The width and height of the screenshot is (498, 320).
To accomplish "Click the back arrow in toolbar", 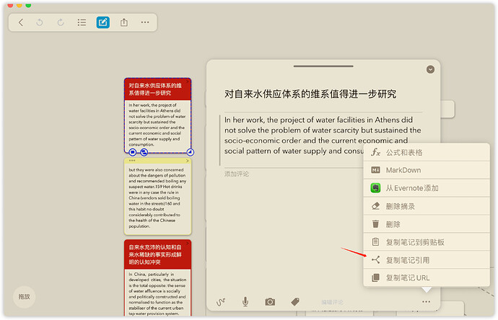I will point(21,22).
